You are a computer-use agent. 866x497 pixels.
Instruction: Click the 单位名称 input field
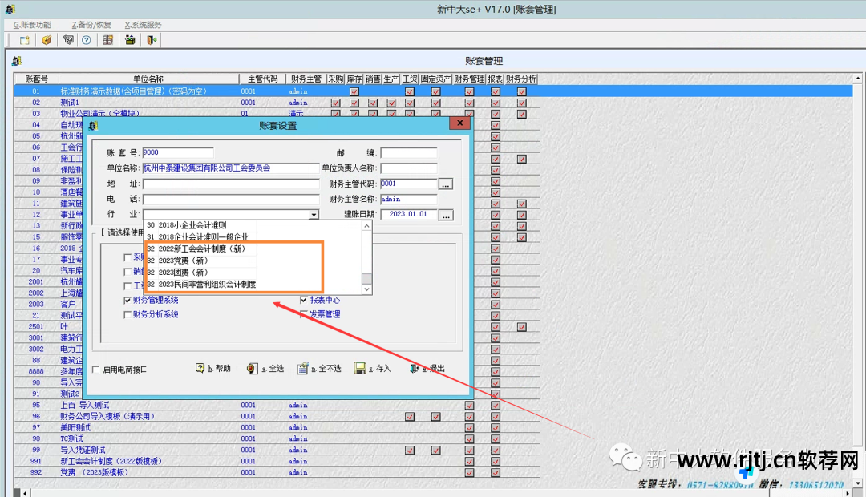click(231, 168)
